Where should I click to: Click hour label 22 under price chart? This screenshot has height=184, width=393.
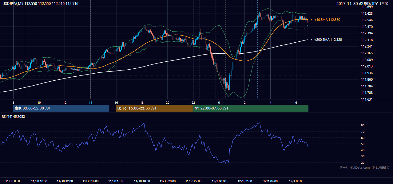click(193, 102)
